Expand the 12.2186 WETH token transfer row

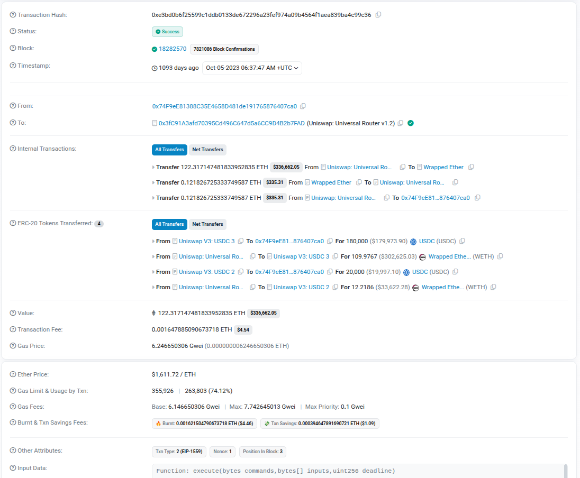153,287
